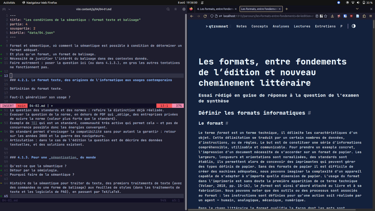The height and width of the screenshot is (211, 375).
Task: Toggle the site's dark/light theme
Action: pyautogui.click(x=354, y=26)
